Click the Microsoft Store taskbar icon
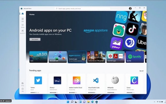 [97, 102]
